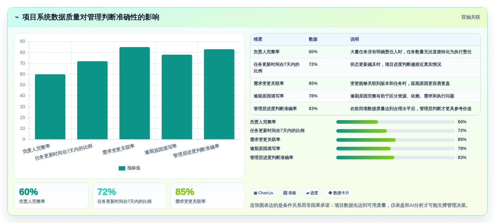
Task: Click the 72% value in the table
Action: 313,64
